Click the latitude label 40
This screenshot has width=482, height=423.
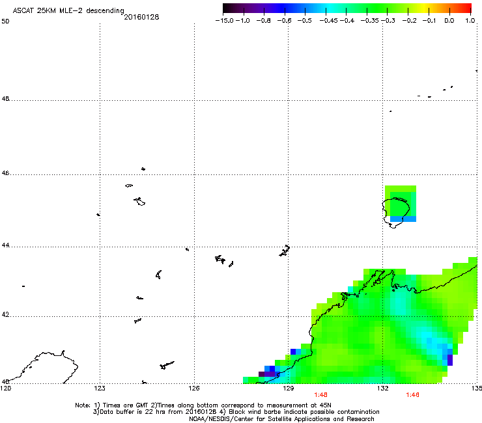5,381
